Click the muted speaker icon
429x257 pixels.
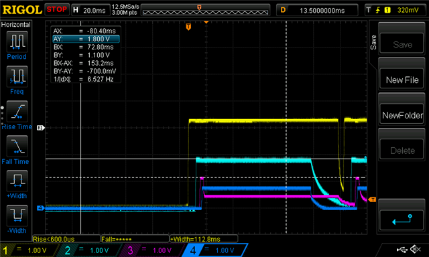click(x=416, y=249)
